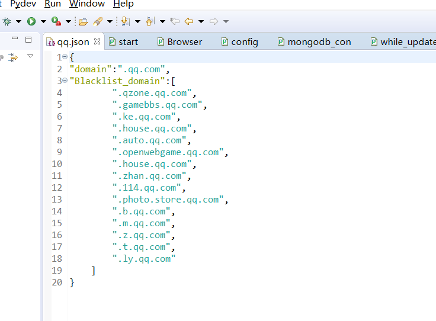Click the ".t.qq.com" entry
This screenshot has width=436, height=321.
click(x=142, y=247)
